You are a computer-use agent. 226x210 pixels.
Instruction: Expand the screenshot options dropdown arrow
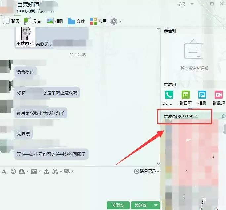pos(61,172)
